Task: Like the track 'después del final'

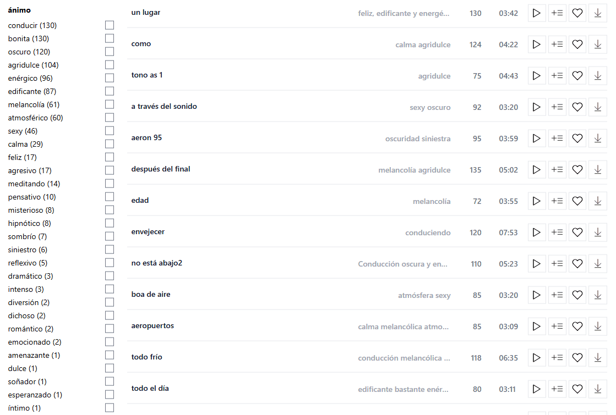Action: coord(577,170)
